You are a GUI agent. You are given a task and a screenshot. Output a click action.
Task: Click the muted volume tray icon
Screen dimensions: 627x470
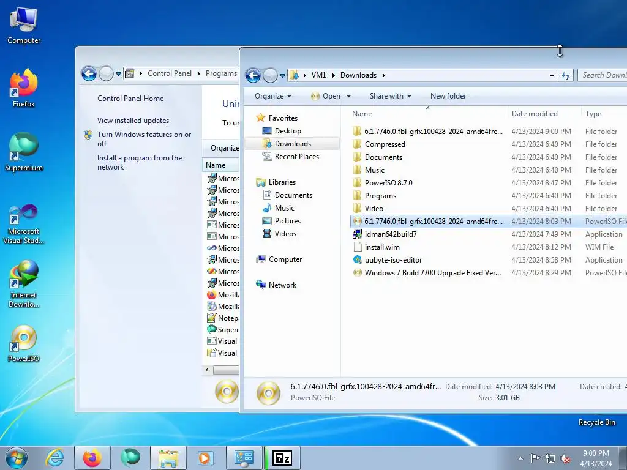click(565, 458)
